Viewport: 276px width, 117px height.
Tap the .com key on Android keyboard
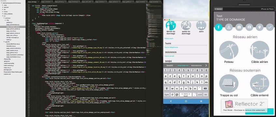(x=200, y=95)
